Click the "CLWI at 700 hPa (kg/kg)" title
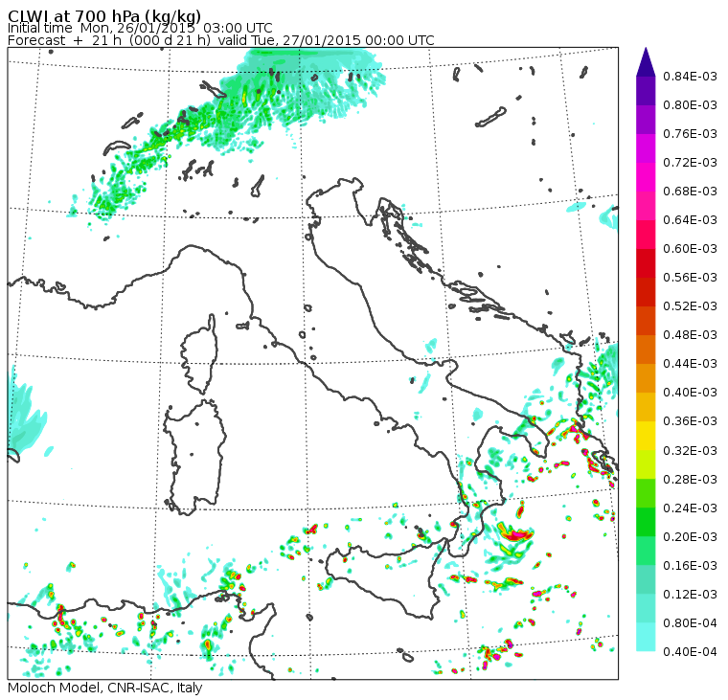The image size is (728, 700). click(x=104, y=15)
